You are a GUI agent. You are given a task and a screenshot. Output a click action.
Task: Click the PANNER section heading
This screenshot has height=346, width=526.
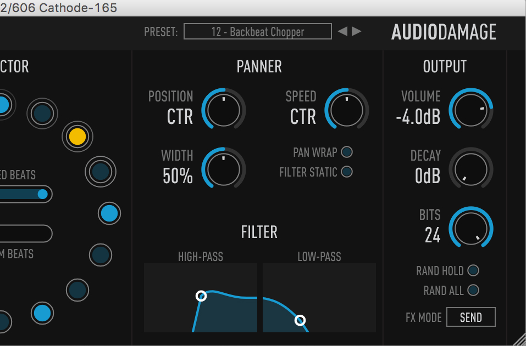[x=259, y=66]
